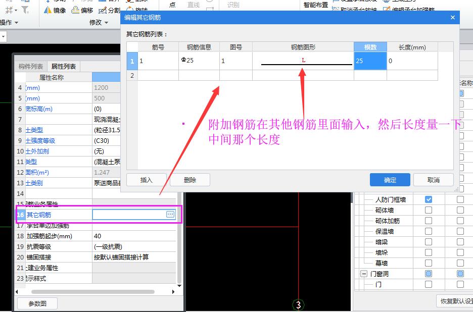This screenshot has height=312, width=473.
Task: Click the axis number 3 circle marker
Action: [x=298, y=305]
